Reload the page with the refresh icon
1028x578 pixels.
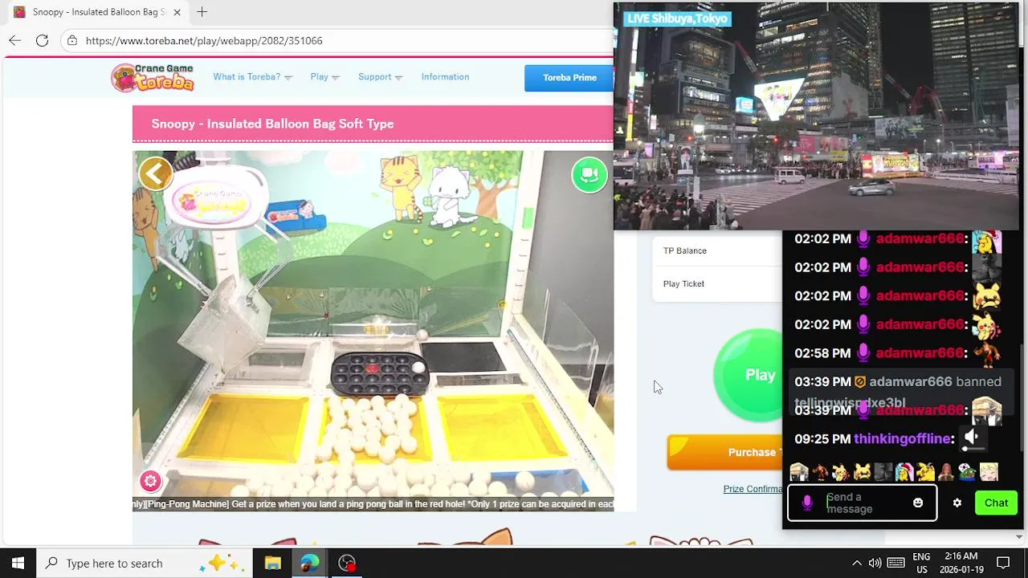42,40
